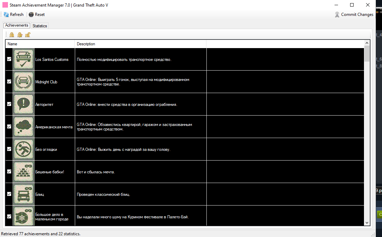Viewport: 382px width, 237px height.
Task: Toggle the Без оглядки checkbox
Action: [9, 149]
